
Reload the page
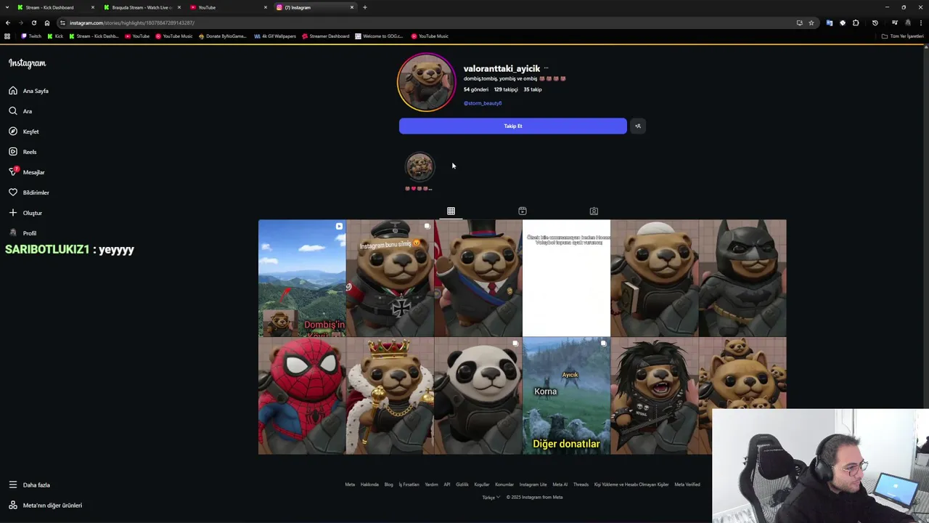[33, 23]
